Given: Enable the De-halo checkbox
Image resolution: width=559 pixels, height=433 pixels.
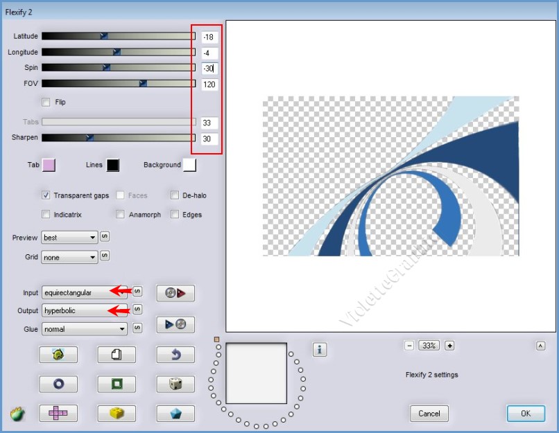Looking at the screenshot, I should (175, 195).
